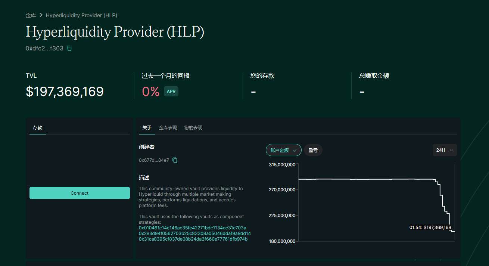Open component vault link 0x31ca8395cf...
The height and width of the screenshot is (266, 489).
click(x=193, y=239)
